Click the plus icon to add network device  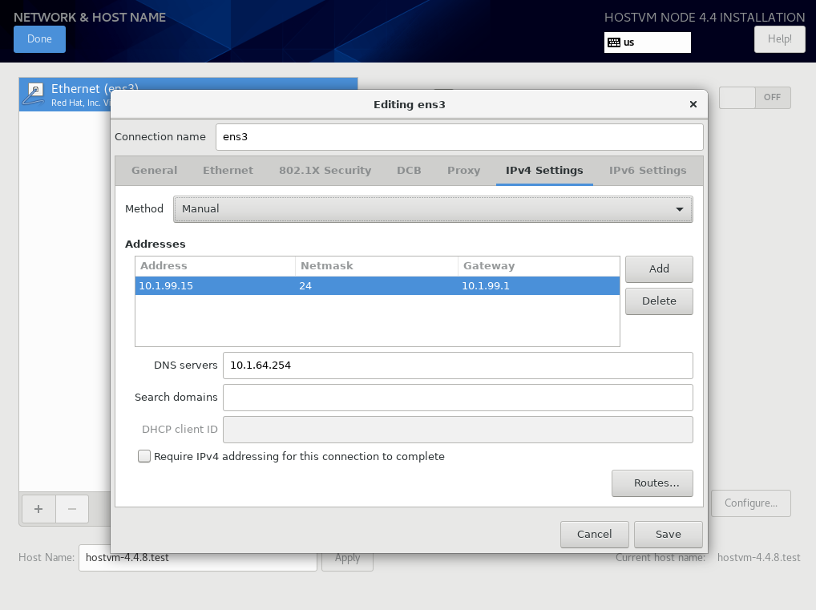point(38,509)
